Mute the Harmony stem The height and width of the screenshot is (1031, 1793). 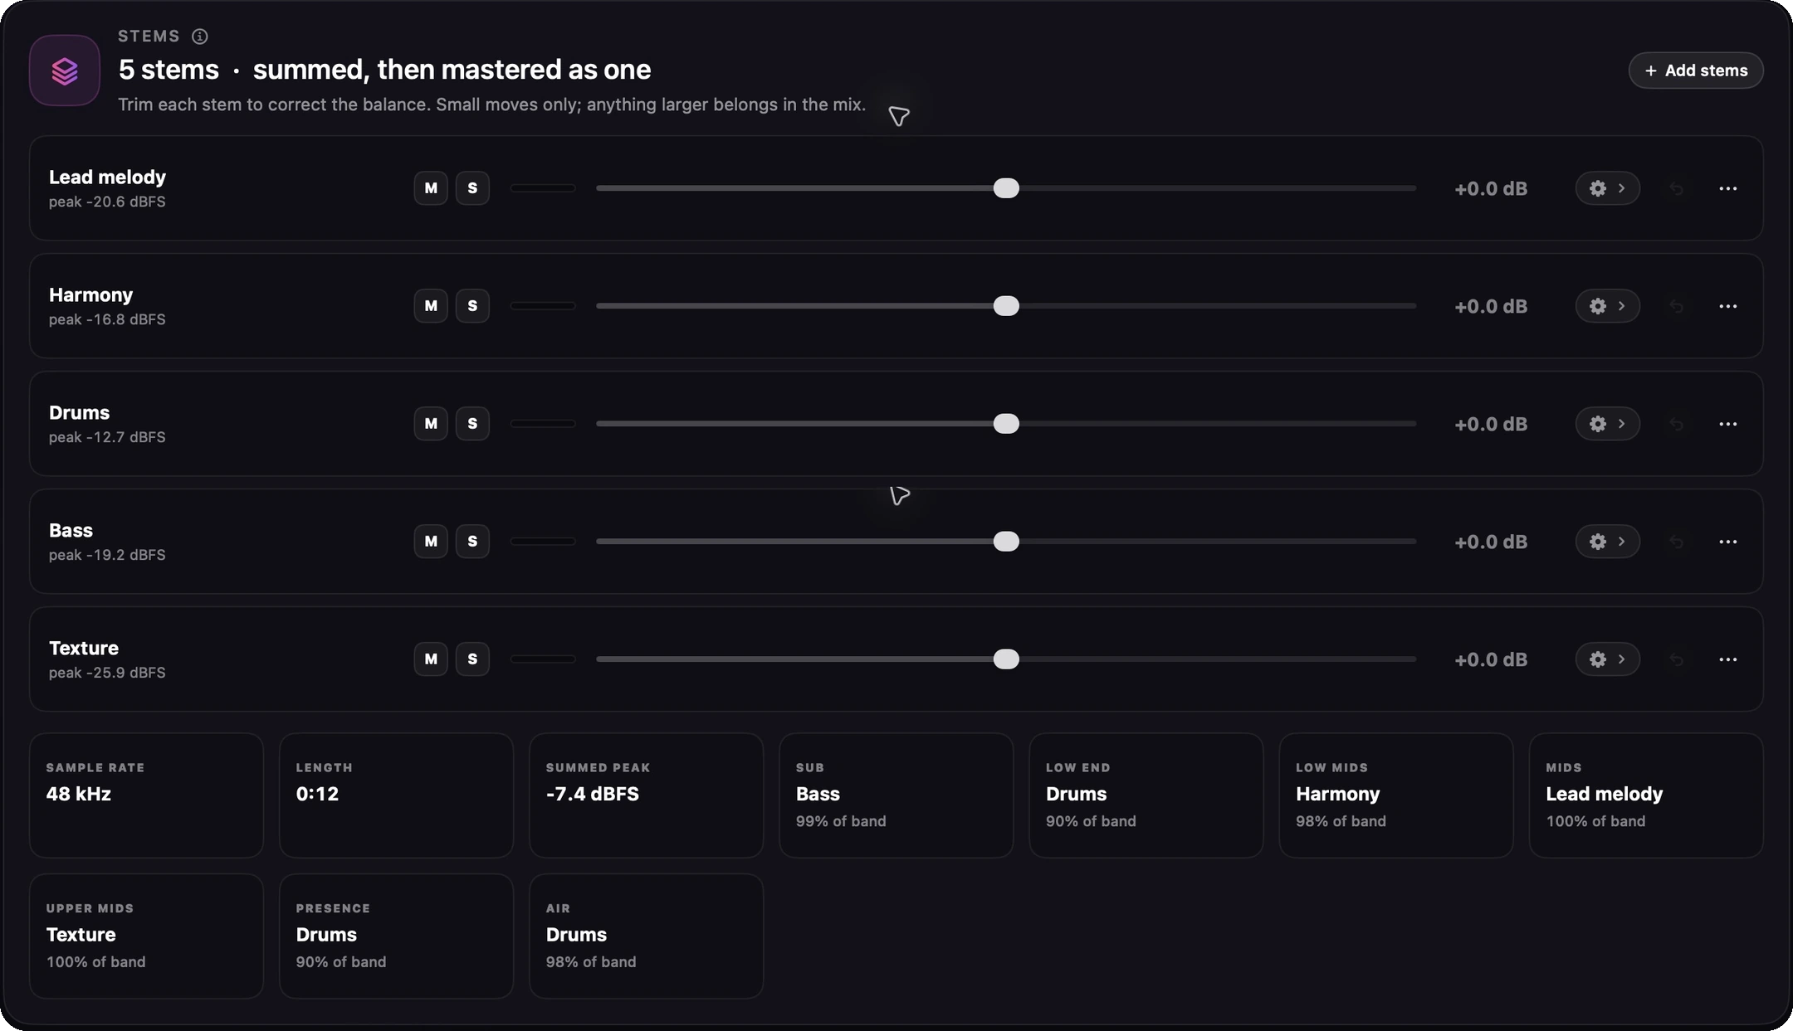tap(431, 306)
